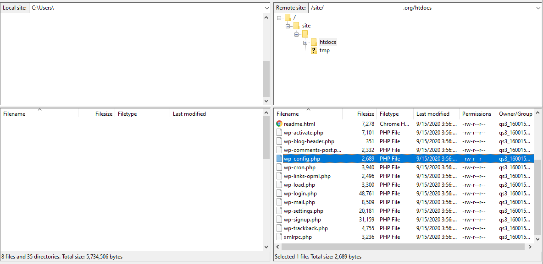This screenshot has width=543, height=264.
Task: Open the Local site dropdown
Action: [x=266, y=7]
